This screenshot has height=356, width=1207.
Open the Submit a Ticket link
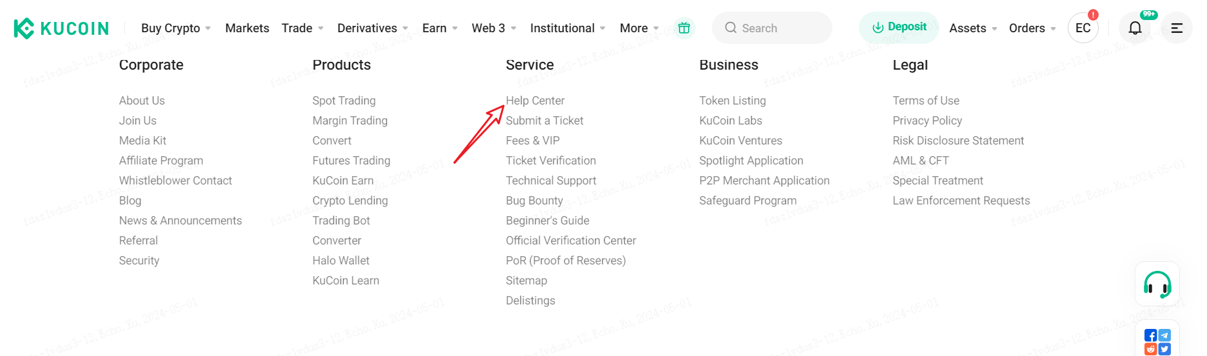point(545,121)
